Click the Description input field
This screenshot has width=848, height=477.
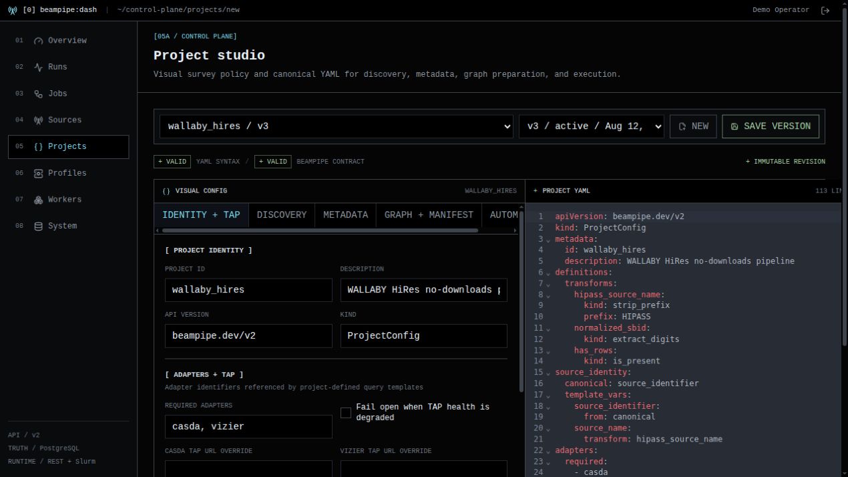(424, 290)
